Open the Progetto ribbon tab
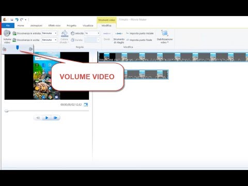The width and height of the screenshot is (248, 186). coord(72,25)
